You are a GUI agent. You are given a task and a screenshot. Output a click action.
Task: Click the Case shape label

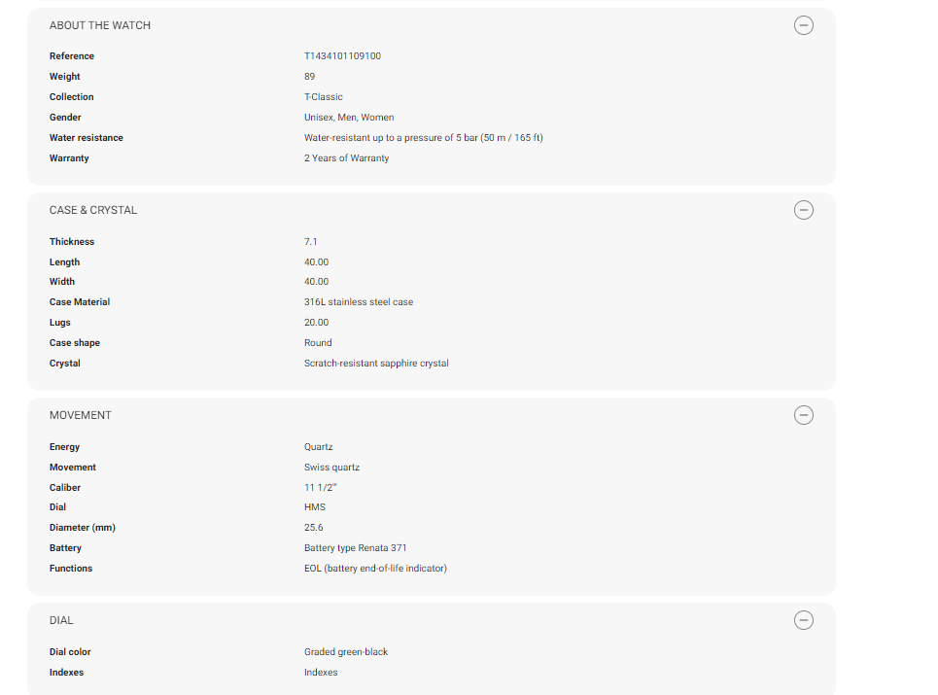tap(75, 343)
